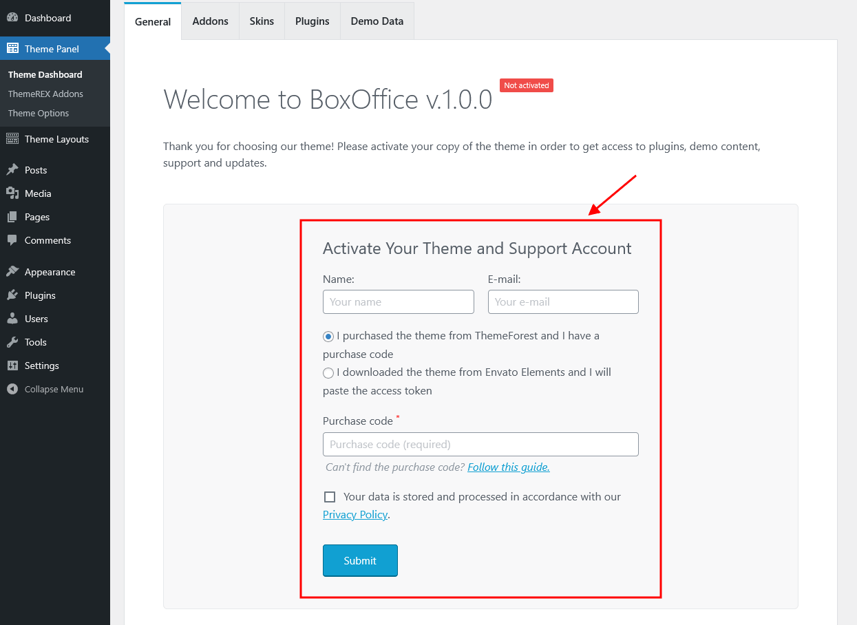
Task: Click the Posts pushpin icon
Action: [12, 170]
